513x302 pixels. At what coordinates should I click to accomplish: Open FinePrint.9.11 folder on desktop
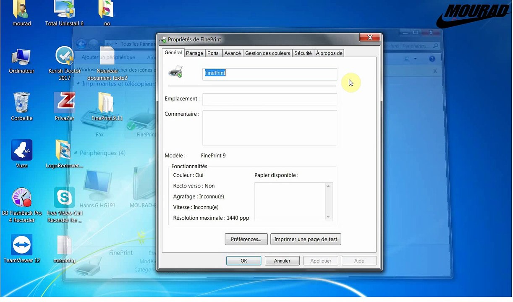(107, 107)
